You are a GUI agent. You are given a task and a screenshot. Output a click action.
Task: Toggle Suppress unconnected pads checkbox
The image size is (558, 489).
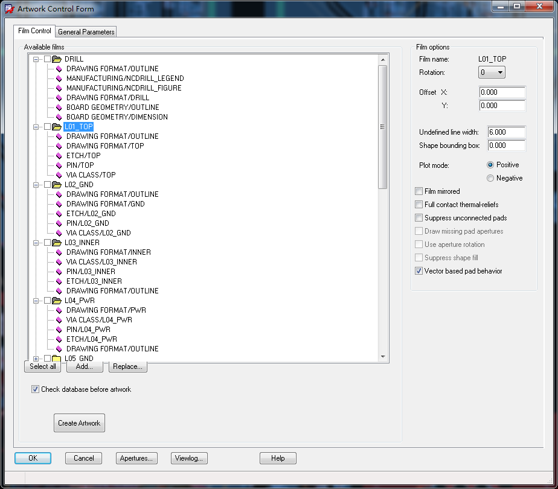pyautogui.click(x=419, y=218)
